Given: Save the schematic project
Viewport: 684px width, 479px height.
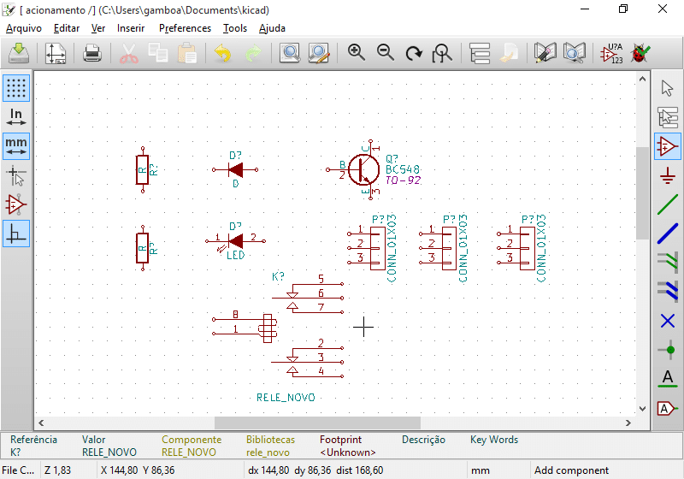Looking at the screenshot, I should (19, 53).
